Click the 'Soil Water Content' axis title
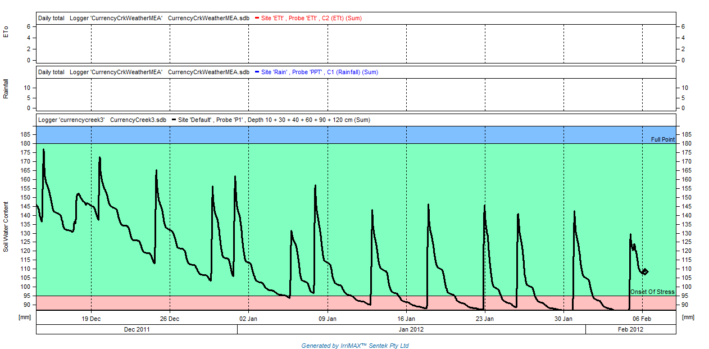The height and width of the screenshot is (349, 709). tap(6, 226)
